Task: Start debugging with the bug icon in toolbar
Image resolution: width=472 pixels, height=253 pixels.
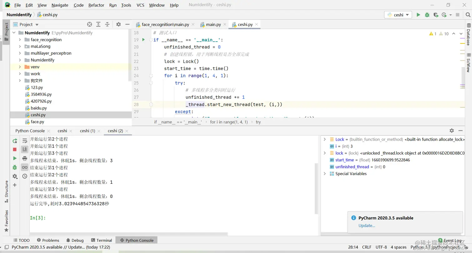Action: pos(427,15)
